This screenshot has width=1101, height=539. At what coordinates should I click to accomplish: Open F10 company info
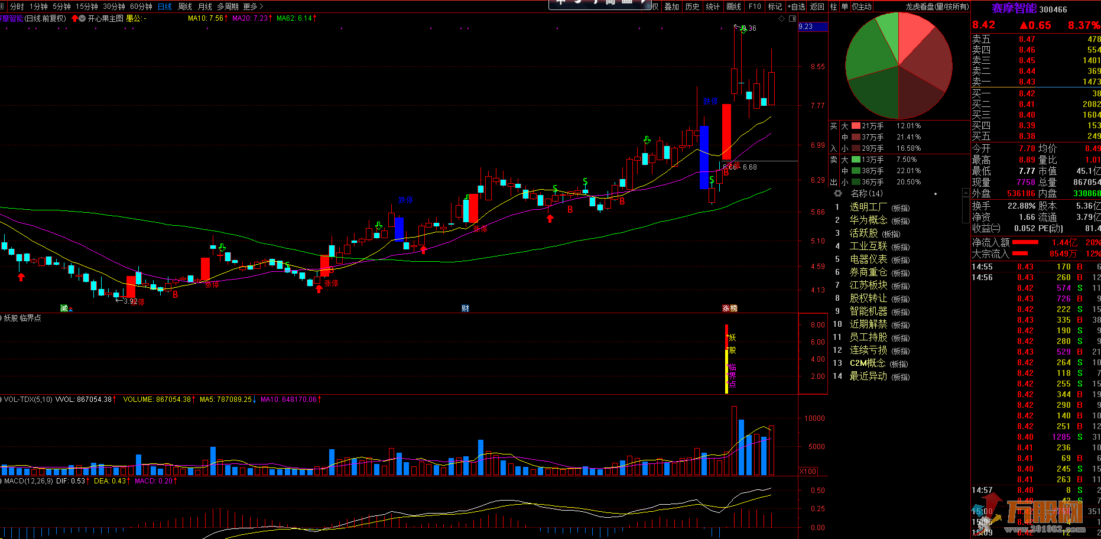(x=755, y=7)
